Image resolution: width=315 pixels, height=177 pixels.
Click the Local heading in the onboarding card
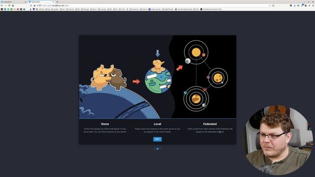[x=157, y=124]
